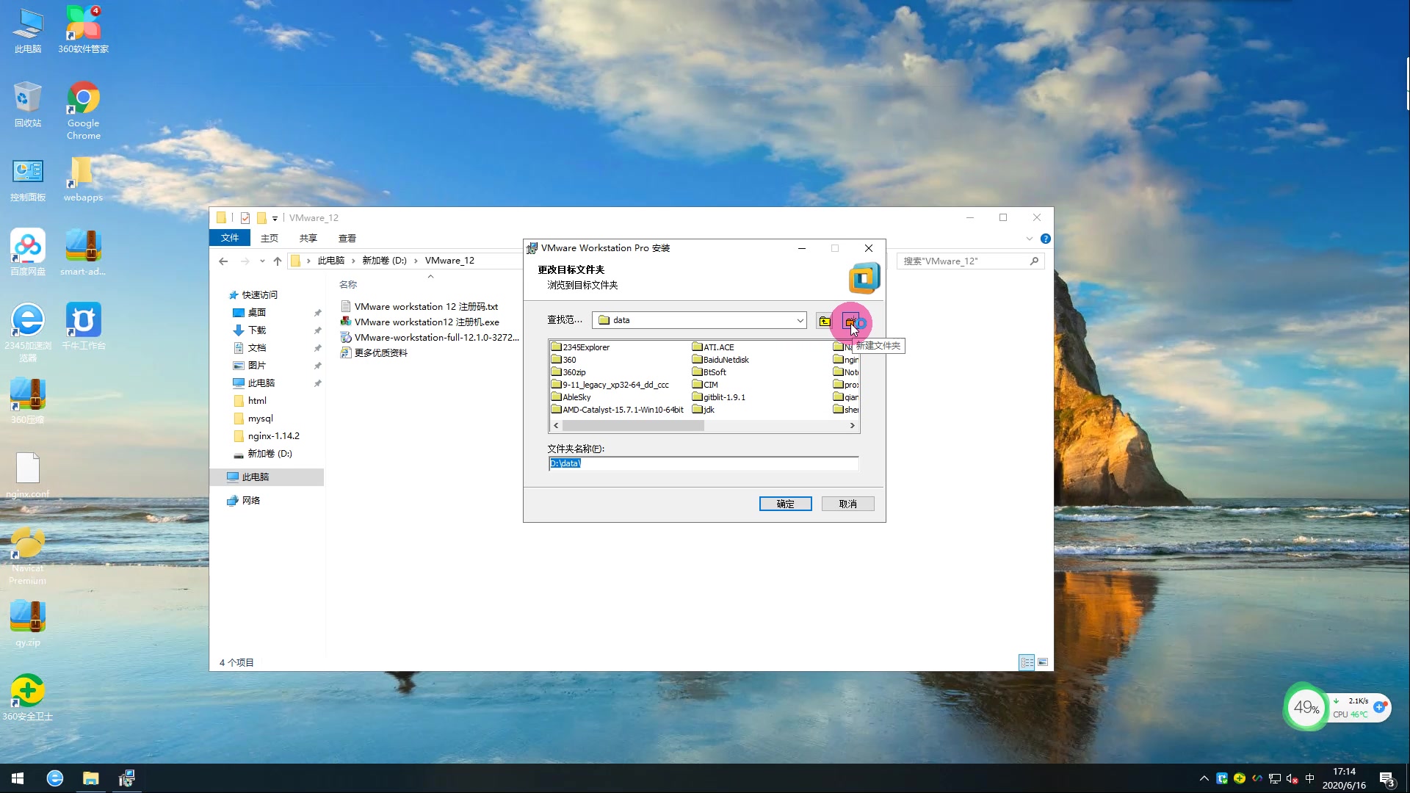Click the Explorer help icon

[1046, 239]
